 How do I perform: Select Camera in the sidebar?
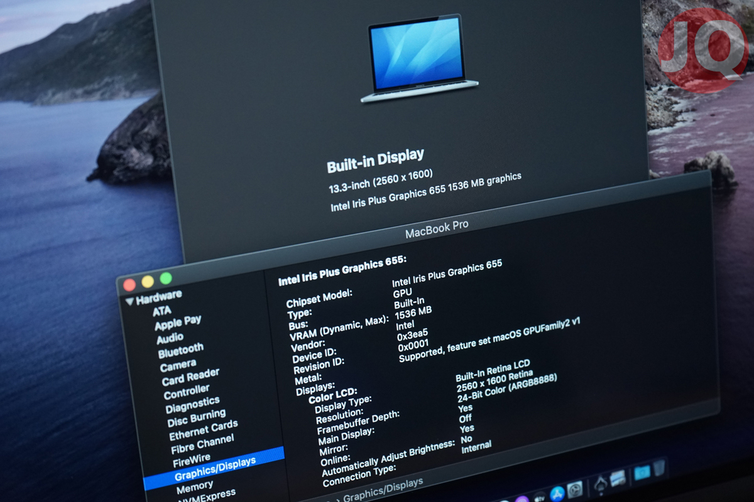coord(178,365)
